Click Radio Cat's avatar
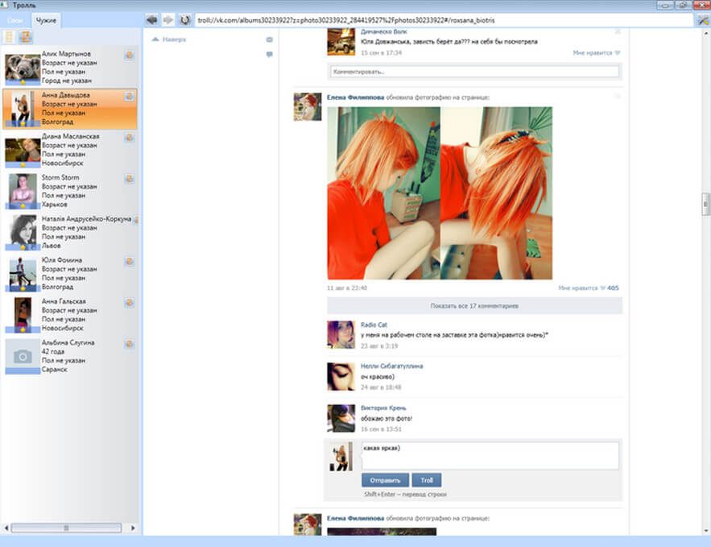 [341, 335]
